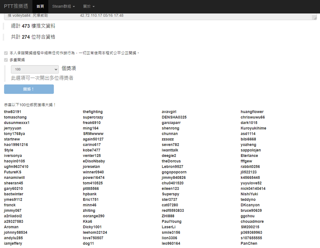This screenshot has width=320, height=248.
Task: Click the textarea resize handle at the corner
Action: [x=315, y=18]
